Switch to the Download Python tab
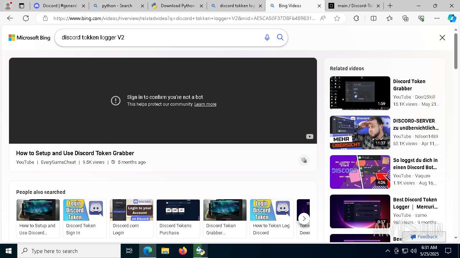The width and height of the screenshot is (460, 258). pyautogui.click(x=178, y=6)
